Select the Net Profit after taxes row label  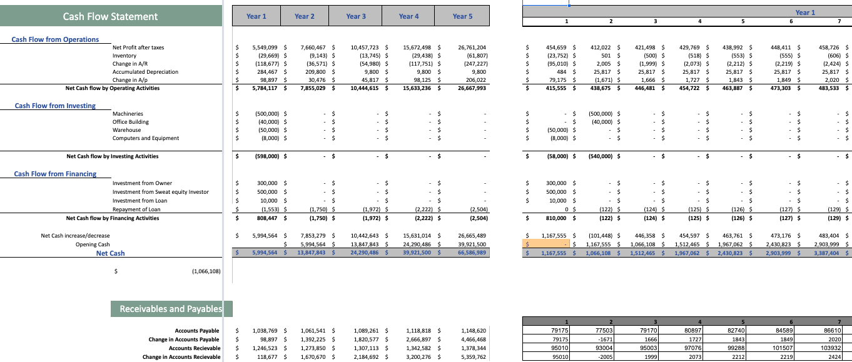tap(138, 48)
